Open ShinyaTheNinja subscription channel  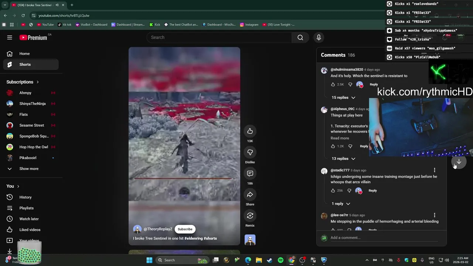(x=31, y=103)
